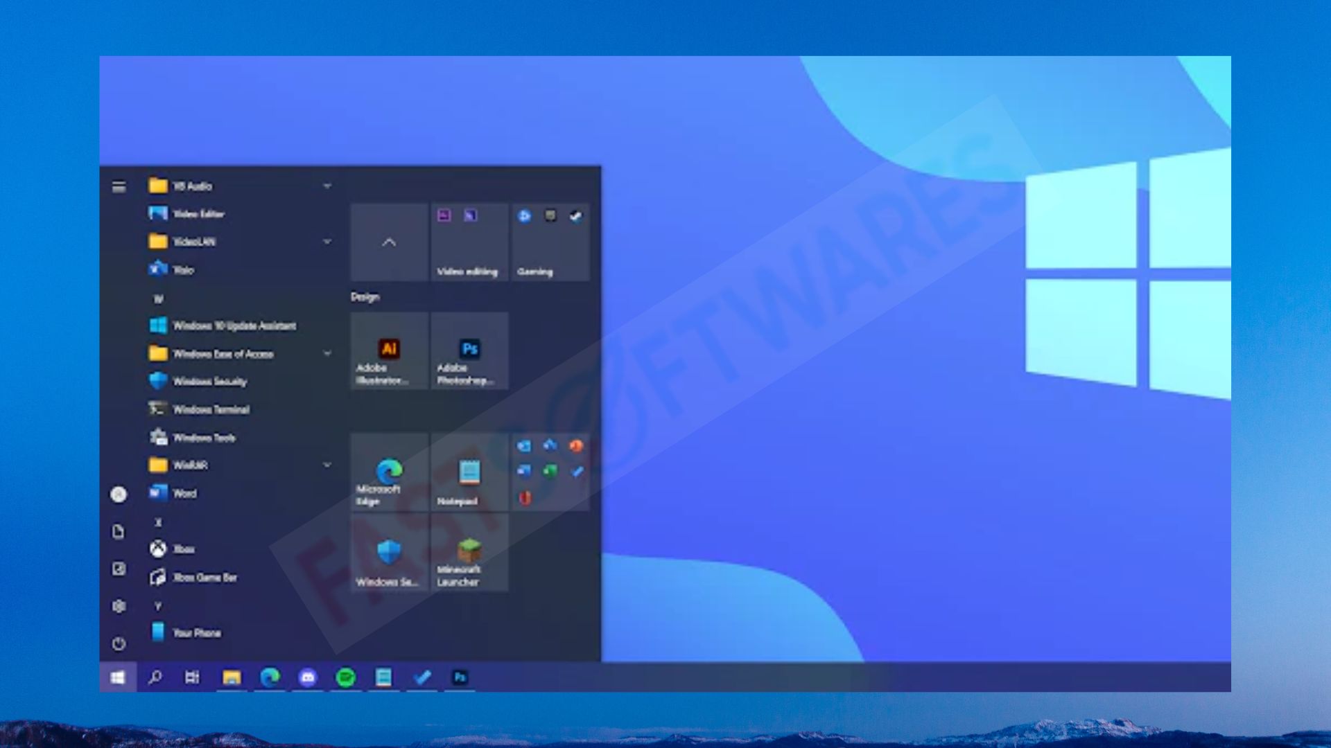Image resolution: width=1331 pixels, height=748 pixels.
Task: Click the Y letter header in the app list
Action: click(x=158, y=606)
